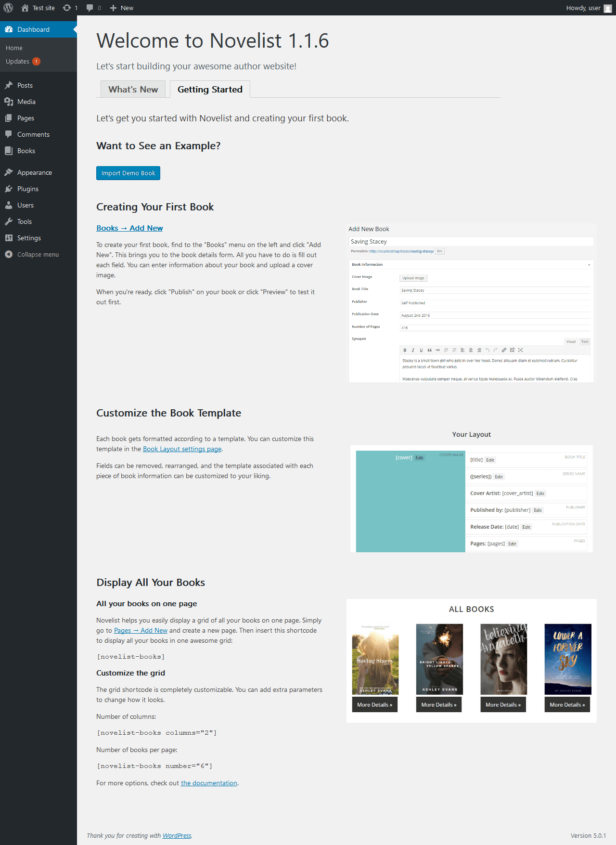Click the Welcome to Novelist 1.1.6 heading
The image size is (616, 845).
[213, 41]
